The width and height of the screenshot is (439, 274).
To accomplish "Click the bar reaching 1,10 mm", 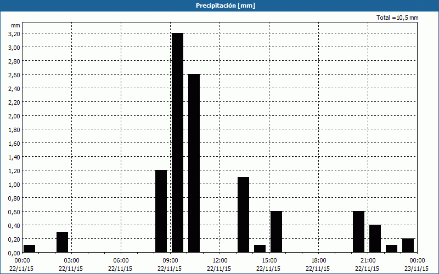I will click(x=243, y=215).
